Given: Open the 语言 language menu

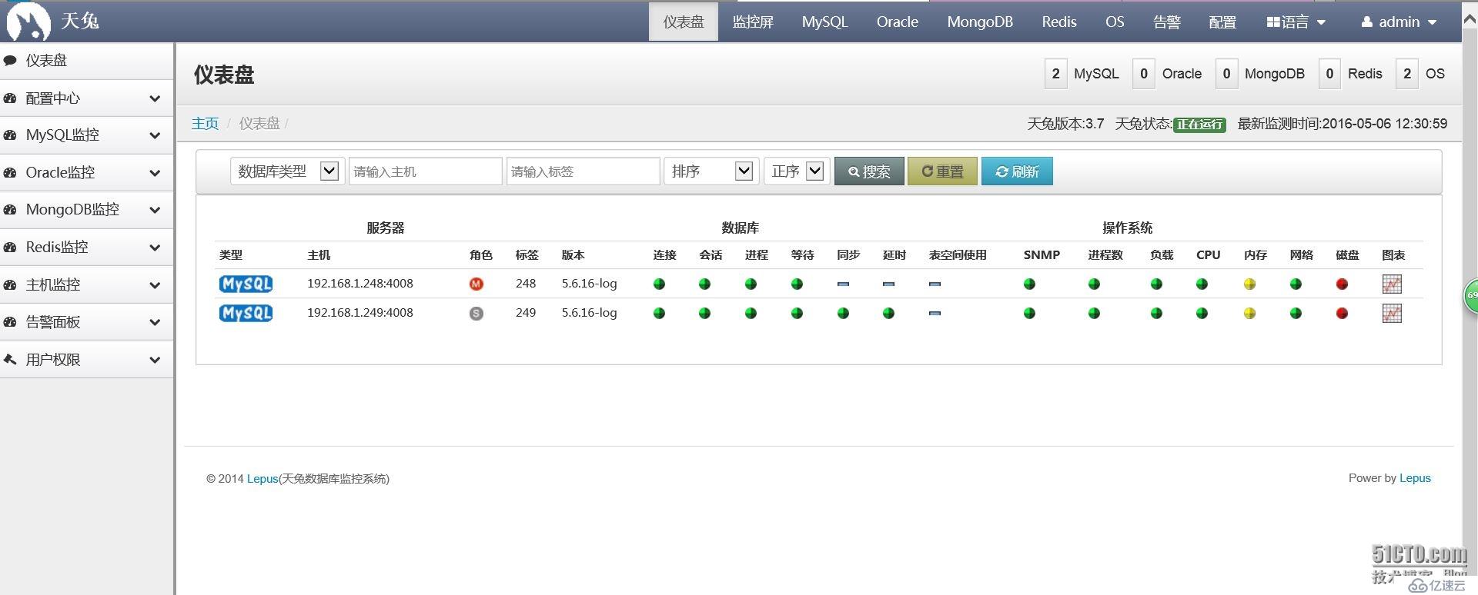Looking at the screenshot, I should pyautogui.click(x=1296, y=22).
